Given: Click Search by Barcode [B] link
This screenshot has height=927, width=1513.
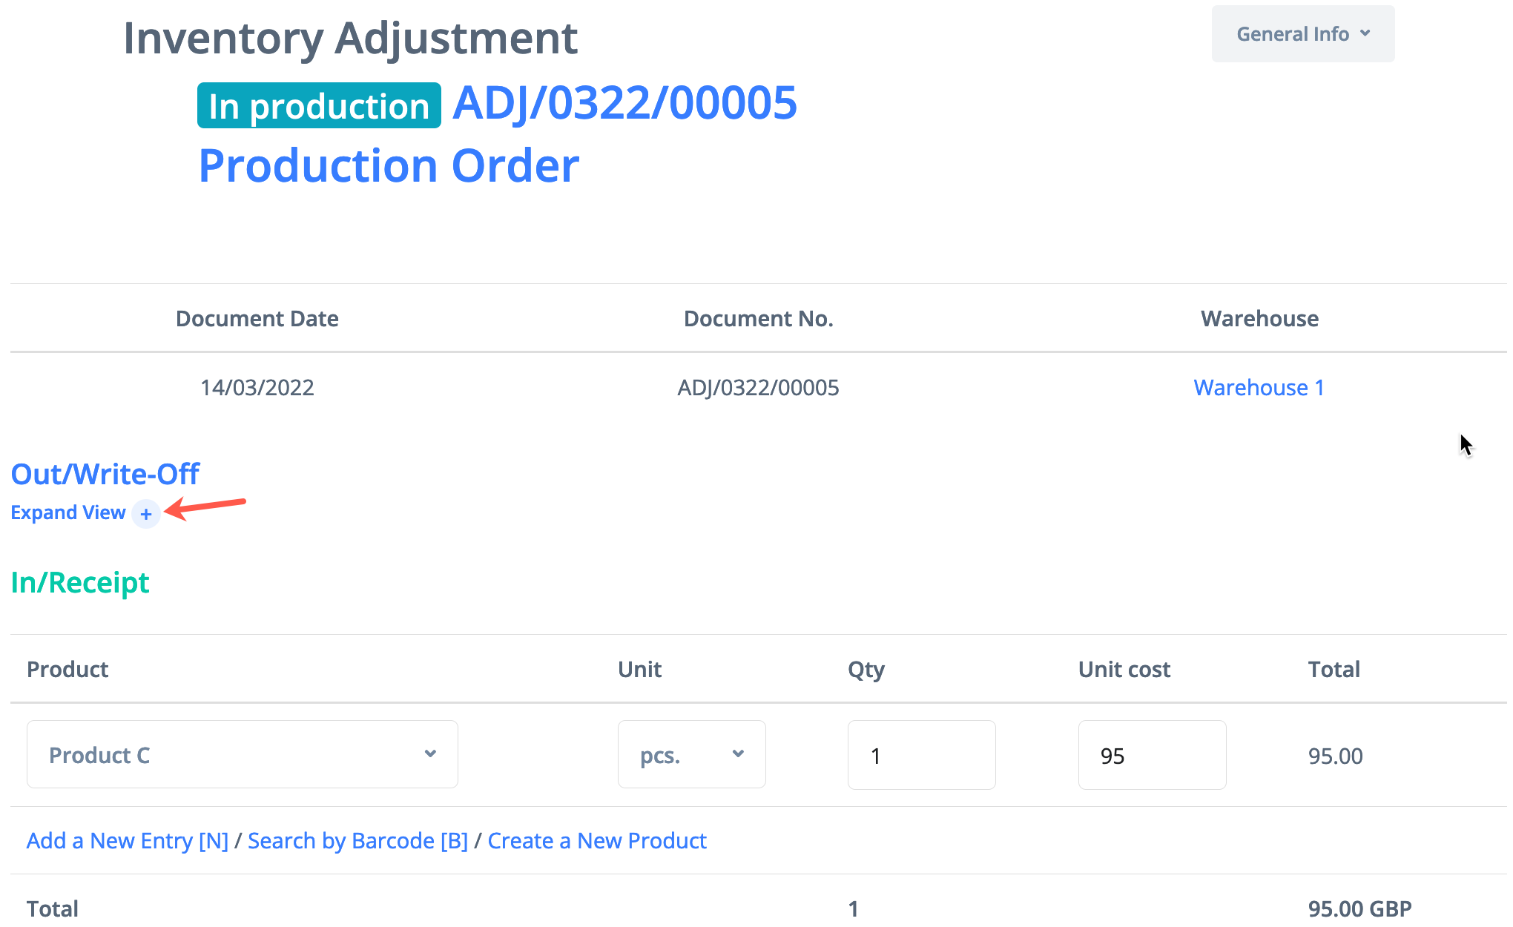Looking at the screenshot, I should tap(357, 840).
